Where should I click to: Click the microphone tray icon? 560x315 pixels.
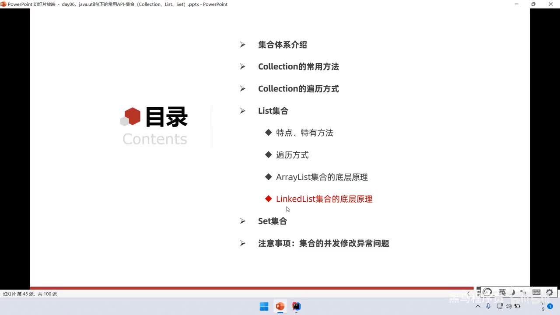point(488,306)
